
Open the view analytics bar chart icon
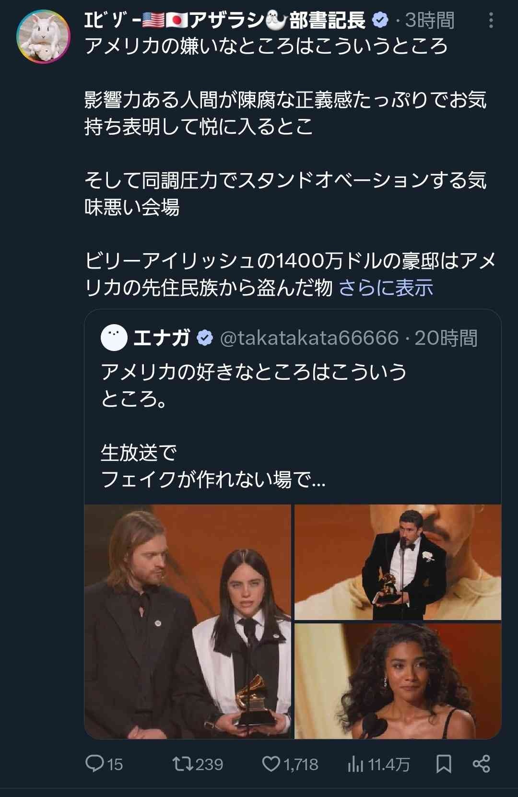[355, 764]
